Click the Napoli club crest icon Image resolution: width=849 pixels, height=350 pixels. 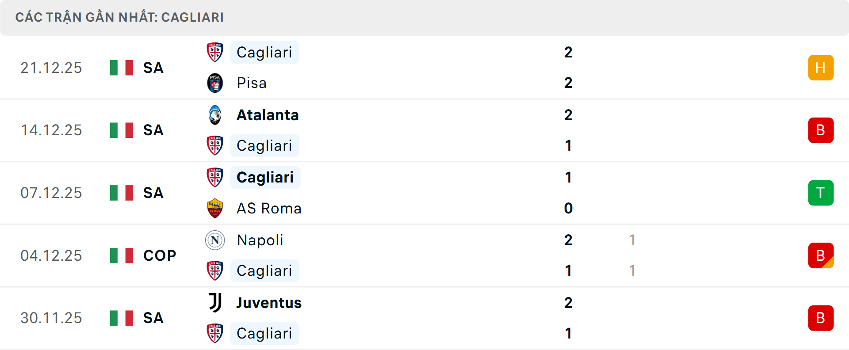[215, 240]
